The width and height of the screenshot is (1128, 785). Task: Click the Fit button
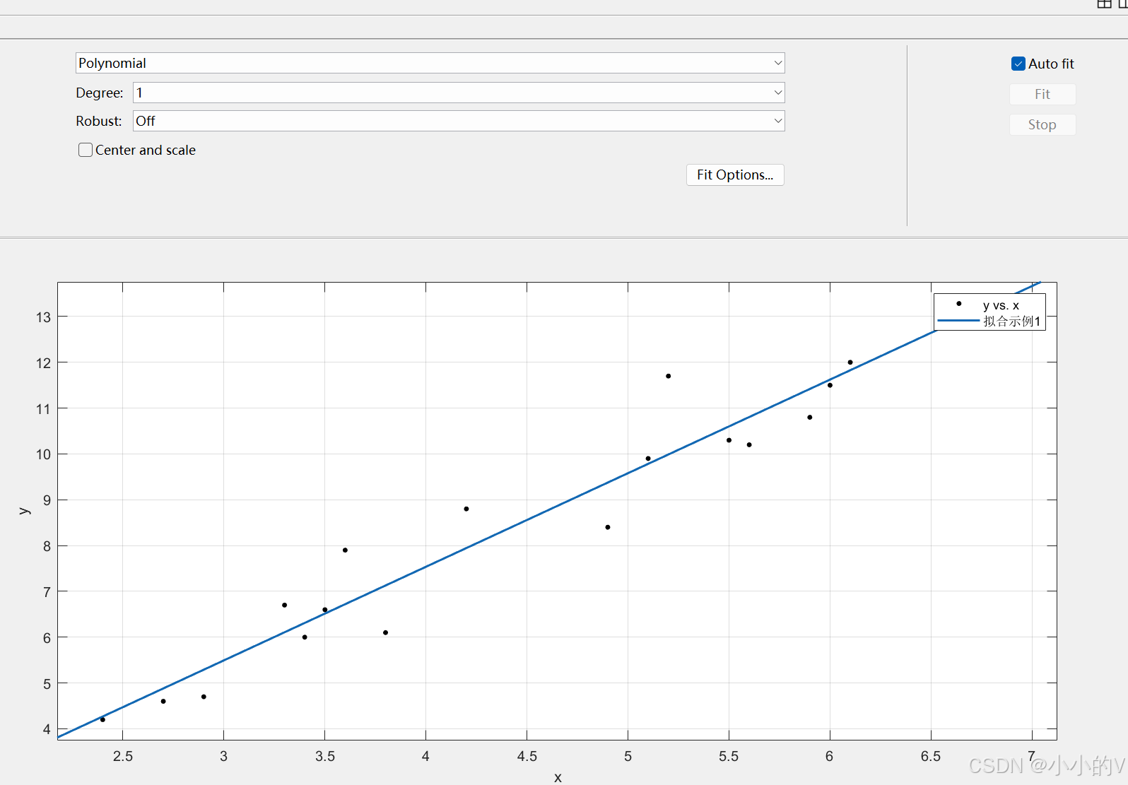pyautogui.click(x=1042, y=94)
